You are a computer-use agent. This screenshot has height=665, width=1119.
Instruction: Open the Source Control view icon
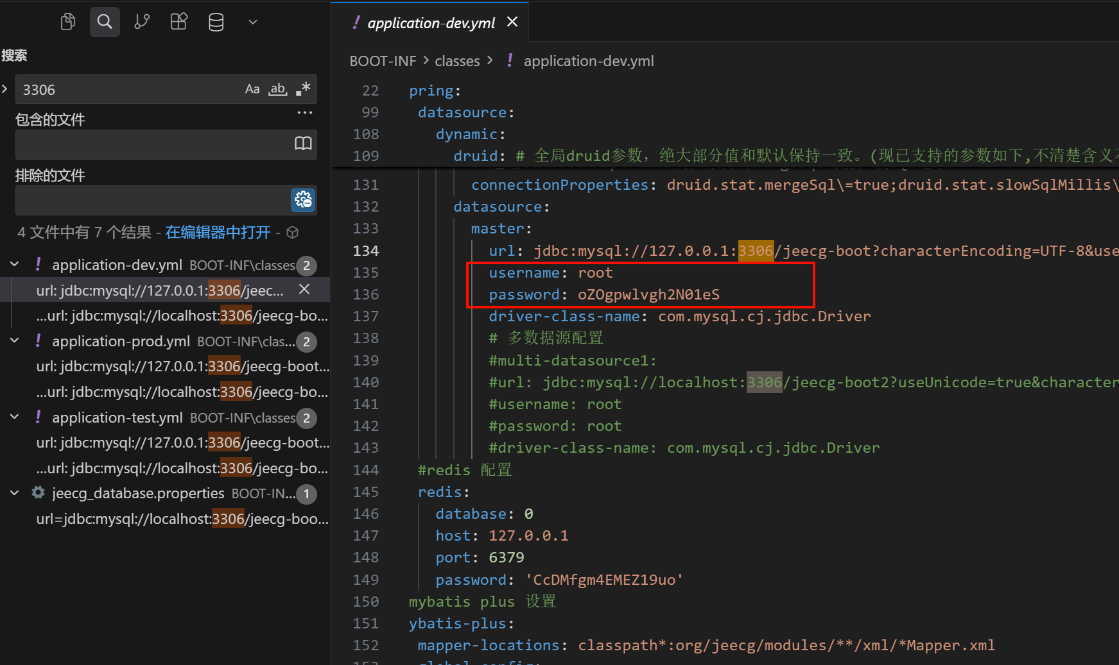coord(142,22)
